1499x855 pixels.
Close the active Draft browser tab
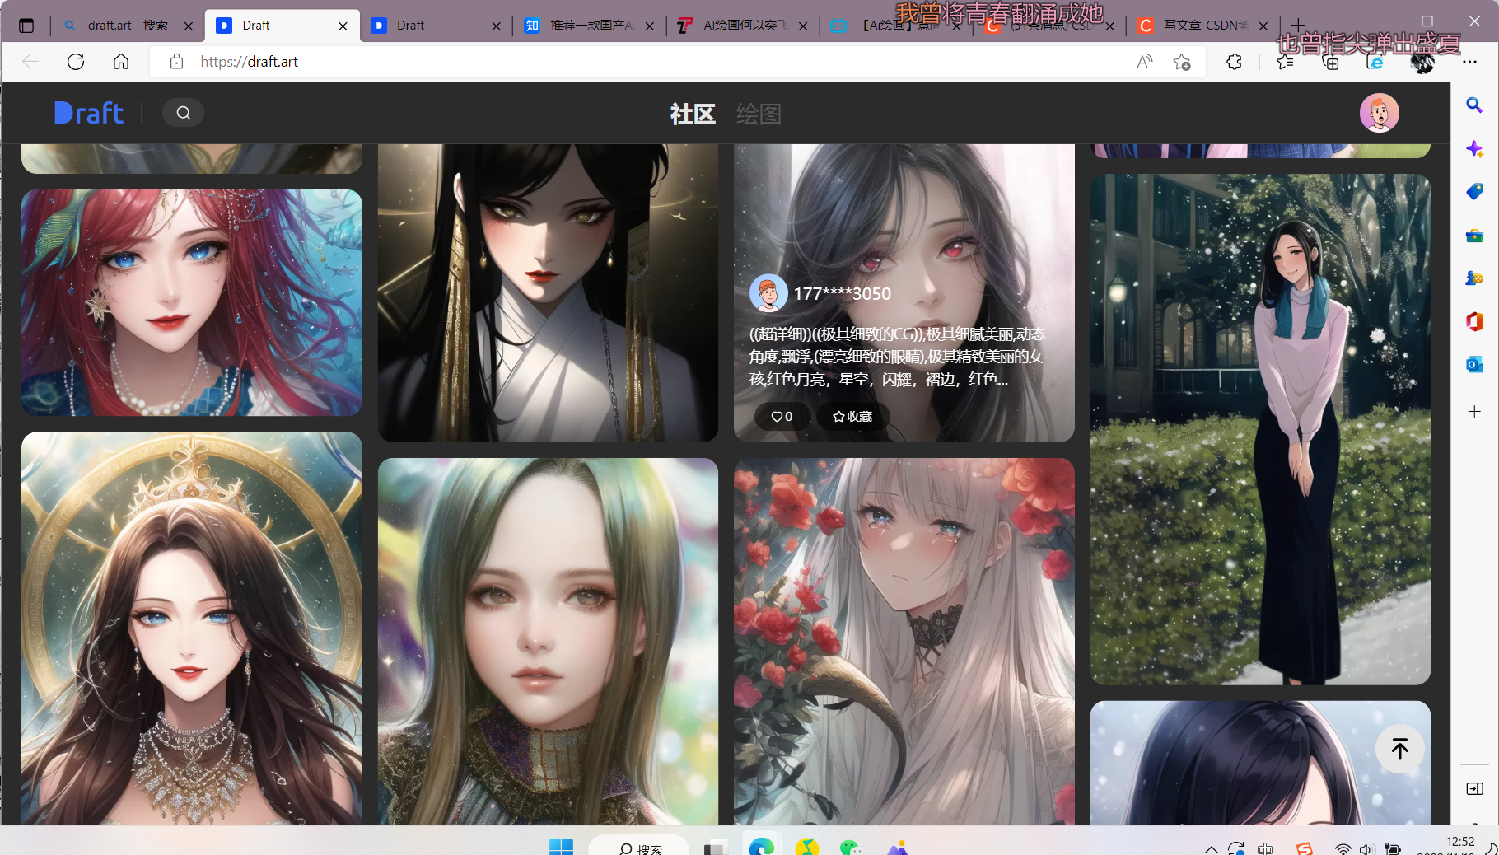click(343, 26)
